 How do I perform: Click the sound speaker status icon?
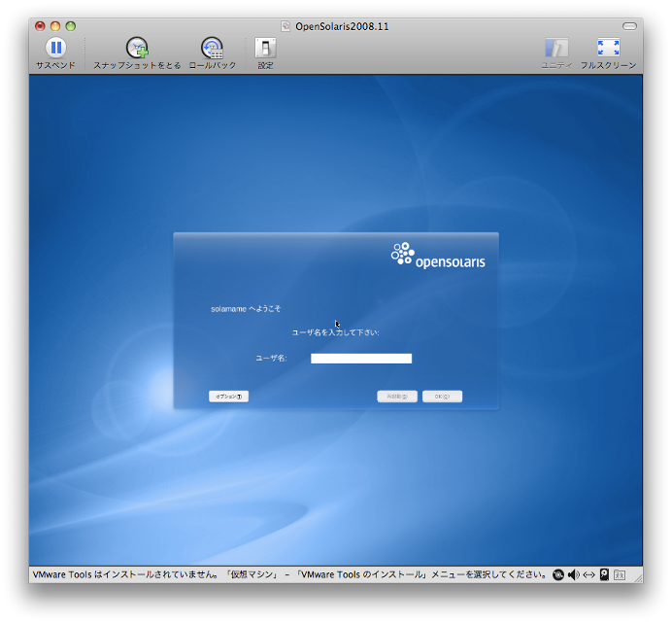573,574
